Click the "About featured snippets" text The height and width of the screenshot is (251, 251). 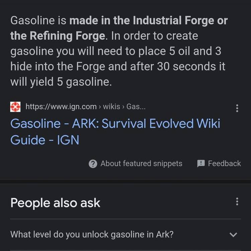(x=141, y=163)
